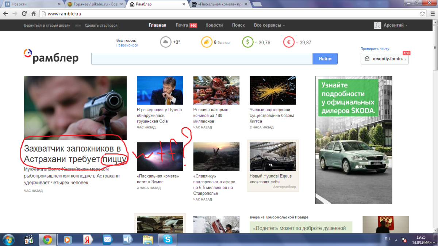
Task: Open the Поиск navigation item
Action: [x=238, y=25]
